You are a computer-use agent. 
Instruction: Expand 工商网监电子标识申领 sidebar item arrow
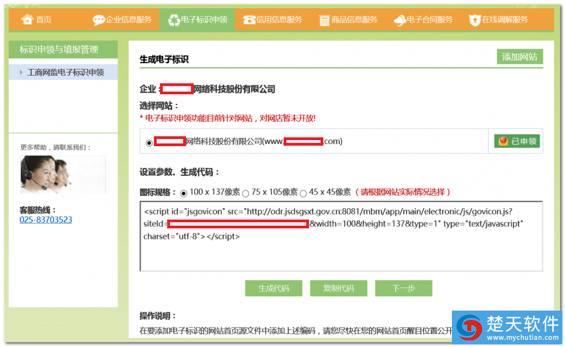coord(21,72)
